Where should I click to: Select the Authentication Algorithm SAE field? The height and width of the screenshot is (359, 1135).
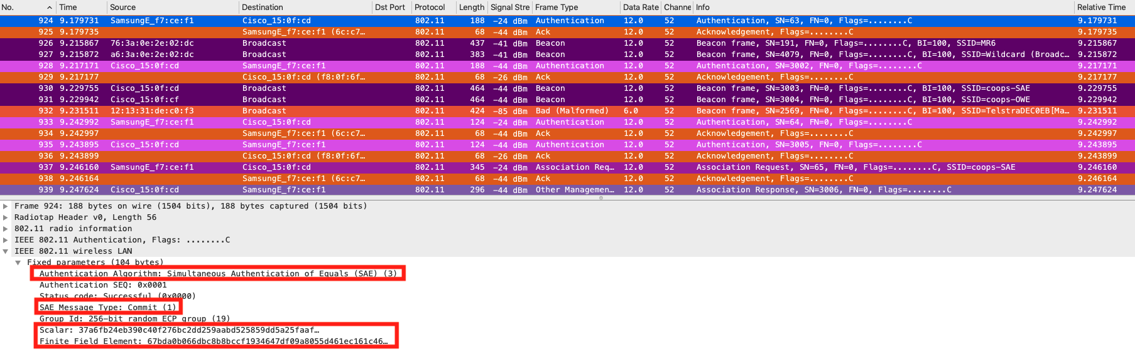[218, 274]
